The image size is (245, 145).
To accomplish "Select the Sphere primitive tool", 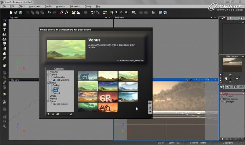I will (x=5, y=24).
